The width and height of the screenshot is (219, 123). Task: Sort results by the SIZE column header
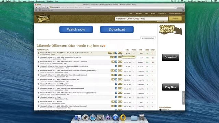(127, 50)
